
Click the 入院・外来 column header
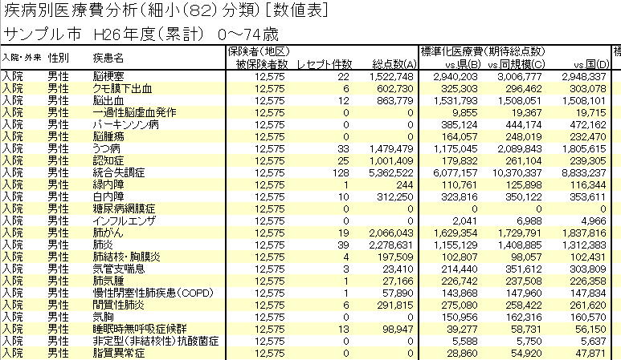pos(21,58)
